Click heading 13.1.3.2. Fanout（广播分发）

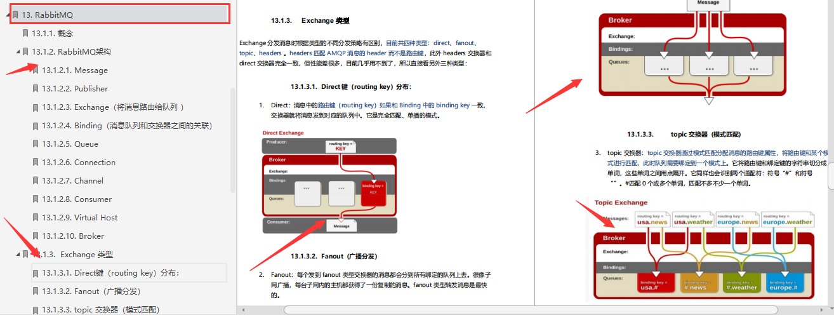pyautogui.click(x=334, y=256)
